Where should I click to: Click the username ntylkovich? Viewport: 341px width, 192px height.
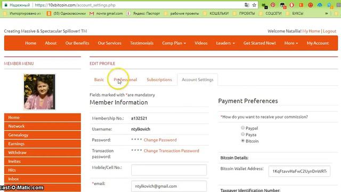click(x=141, y=129)
